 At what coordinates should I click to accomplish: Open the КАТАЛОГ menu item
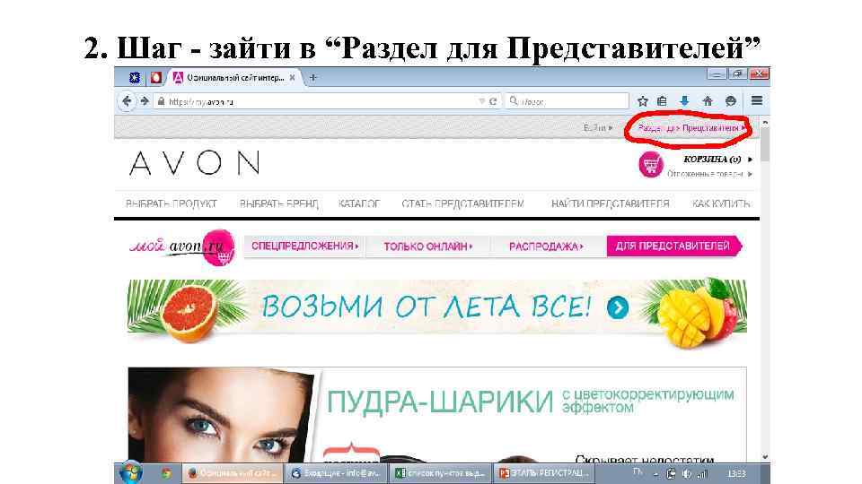pyautogui.click(x=359, y=203)
